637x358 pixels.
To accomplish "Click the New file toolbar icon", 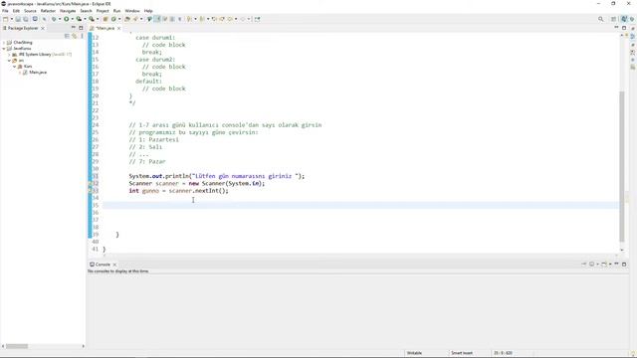I will click(x=5, y=19).
